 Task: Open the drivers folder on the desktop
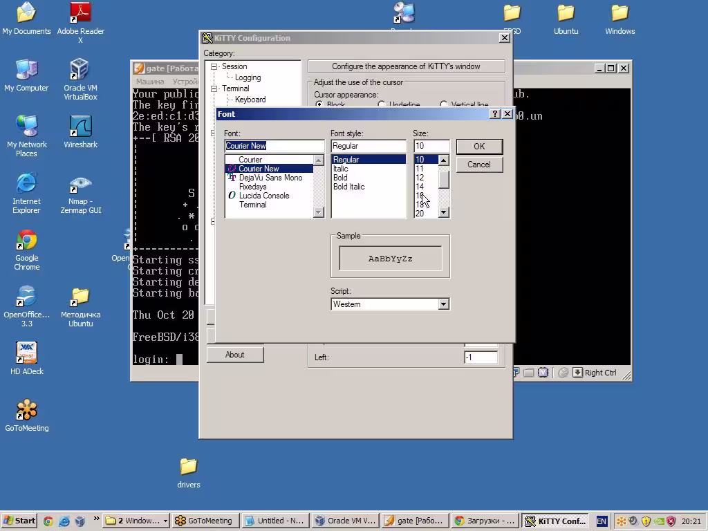[188, 472]
